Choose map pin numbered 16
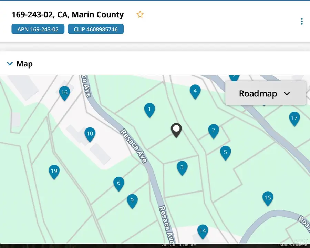Screen dimensions: 310x248 [x=64, y=92]
